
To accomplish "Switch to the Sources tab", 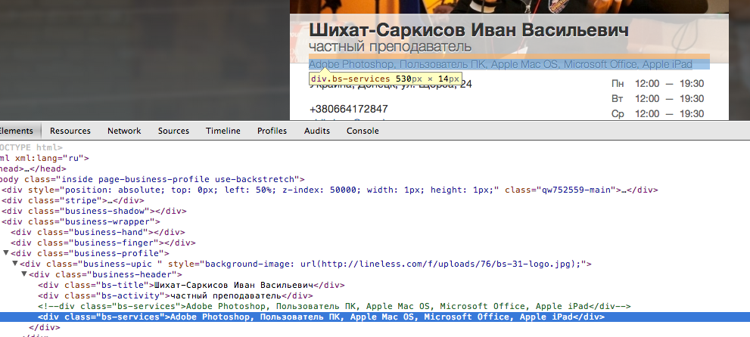I will coord(173,131).
